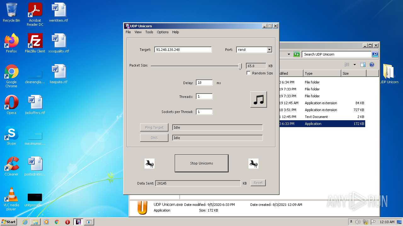Open the View menu
The height and width of the screenshot is (226, 403).
click(x=138, y=32)
